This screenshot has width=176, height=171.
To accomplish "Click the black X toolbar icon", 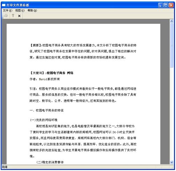I will pyautogui.click(x=19, y=16).
